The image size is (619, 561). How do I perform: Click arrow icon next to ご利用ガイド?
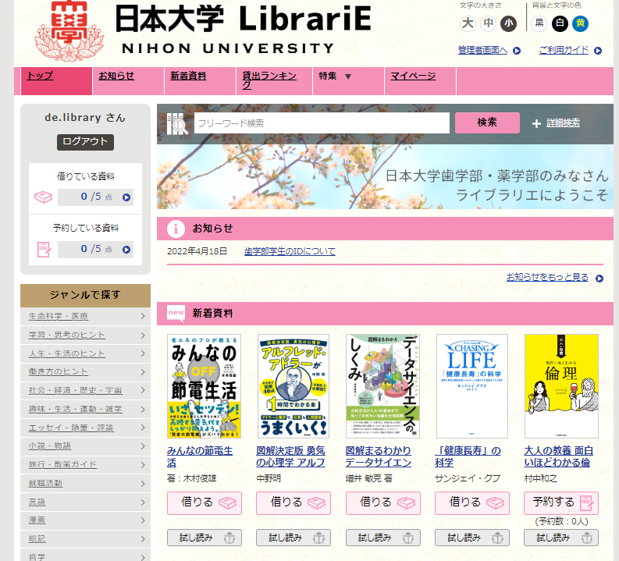click(x=598, y=51)
